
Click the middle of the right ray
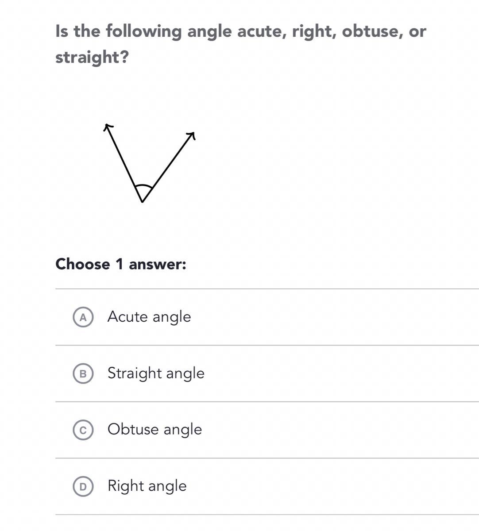(167, 167)
